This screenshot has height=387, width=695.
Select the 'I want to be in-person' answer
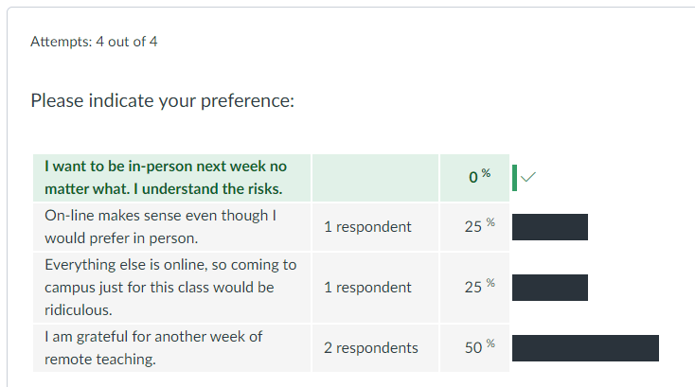click(x=165, y=177)
